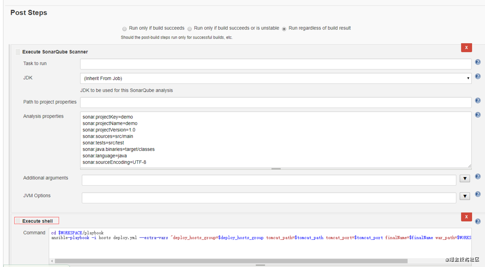This screenshot has width=485, height=267.
Task: Click the 'sonar.projectKey=demo' line
Action: pyautogui.click(x=108, y=117)
